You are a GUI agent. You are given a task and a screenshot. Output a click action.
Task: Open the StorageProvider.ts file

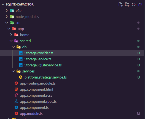[39, 53]
